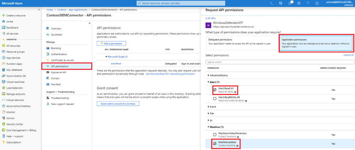Check the Alert.ReadWrite.All checkbox
The height and width of the screenshot is (150, 355).
coord(215,99)
